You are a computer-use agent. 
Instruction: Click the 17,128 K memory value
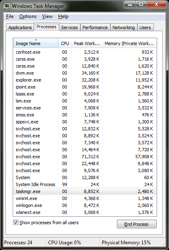pyautogui.click(x=144, y=73)
